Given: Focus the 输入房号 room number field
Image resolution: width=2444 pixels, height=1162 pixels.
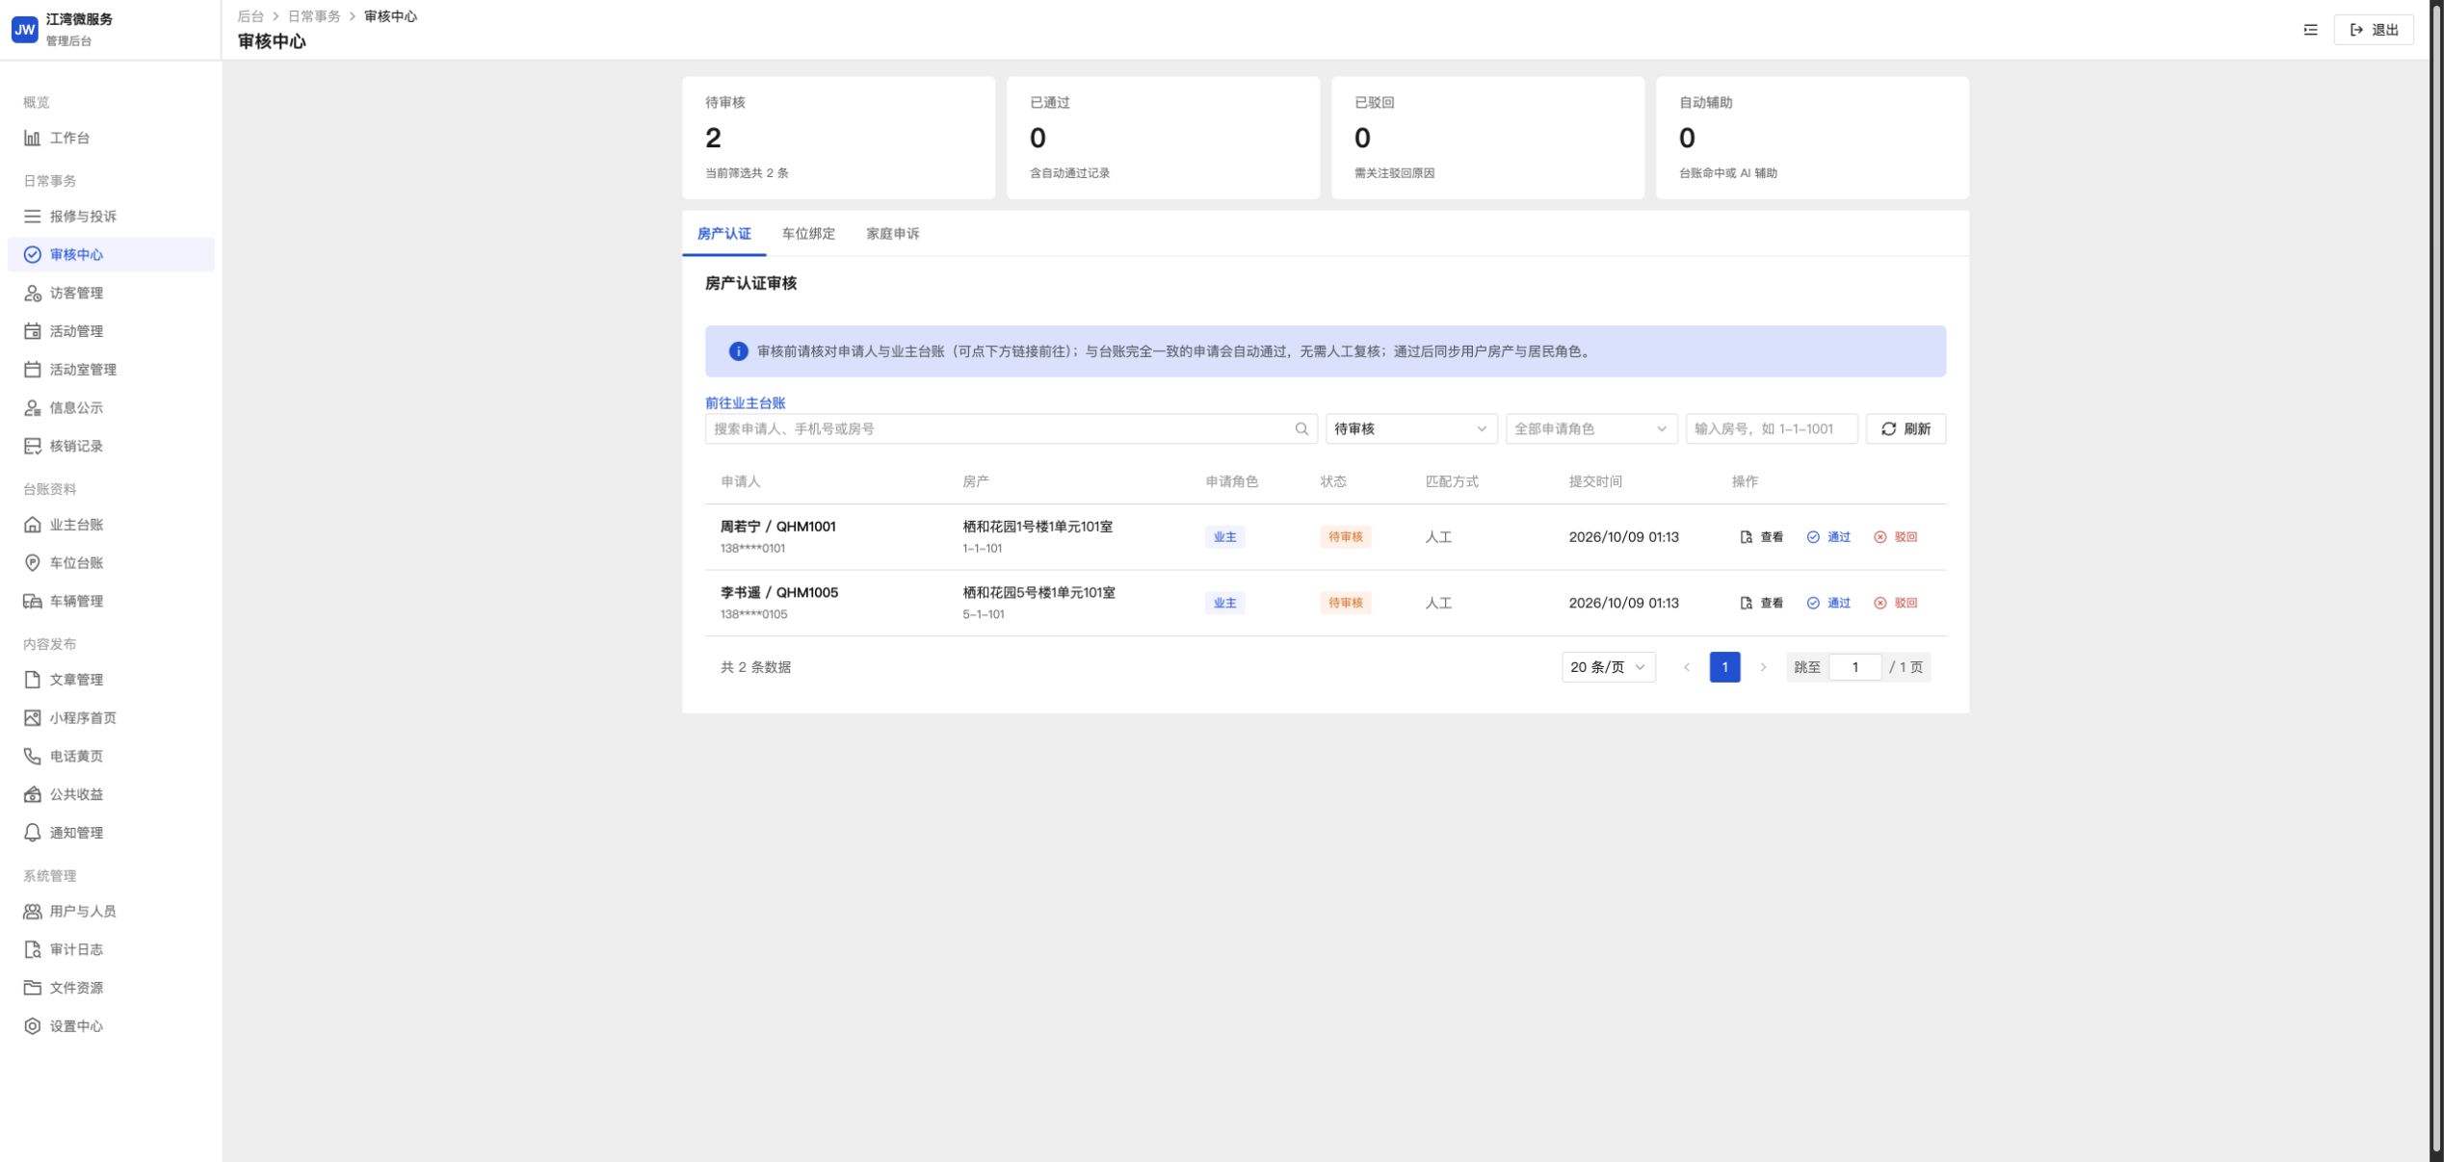Looking at the screenshot, I should click(1772, 429).
